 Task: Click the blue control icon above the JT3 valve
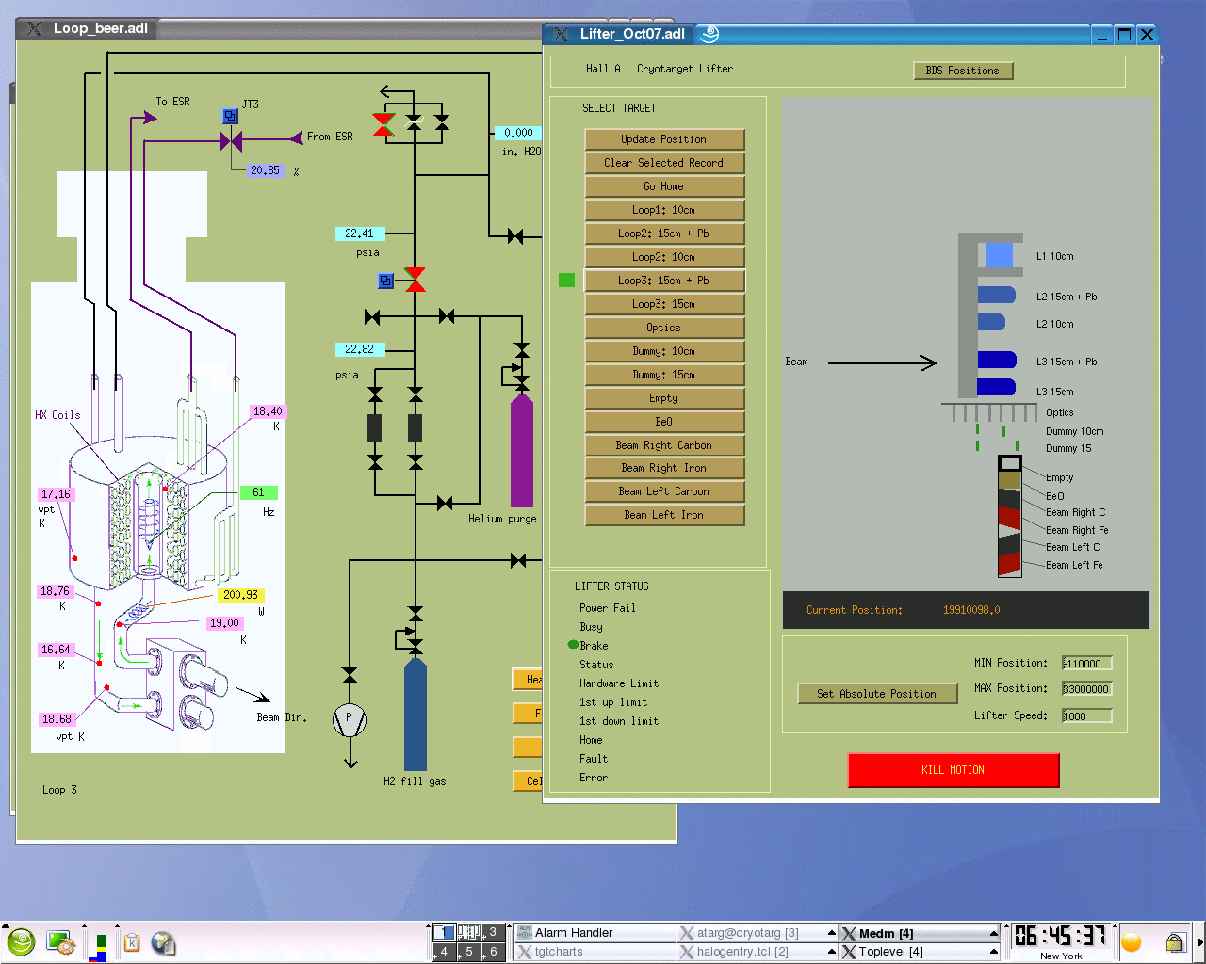coord(230,116)
